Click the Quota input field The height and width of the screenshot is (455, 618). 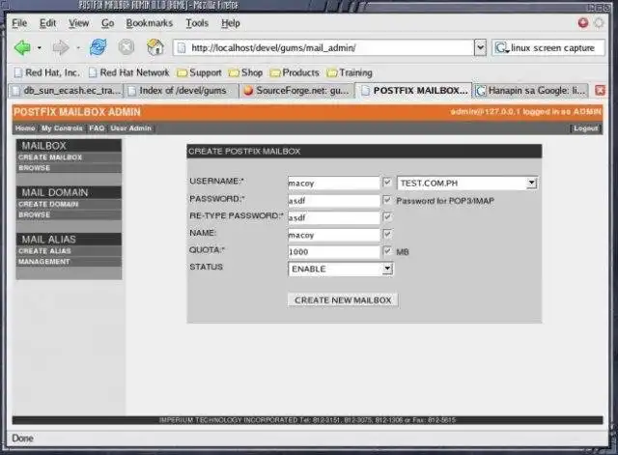point(334,251)
